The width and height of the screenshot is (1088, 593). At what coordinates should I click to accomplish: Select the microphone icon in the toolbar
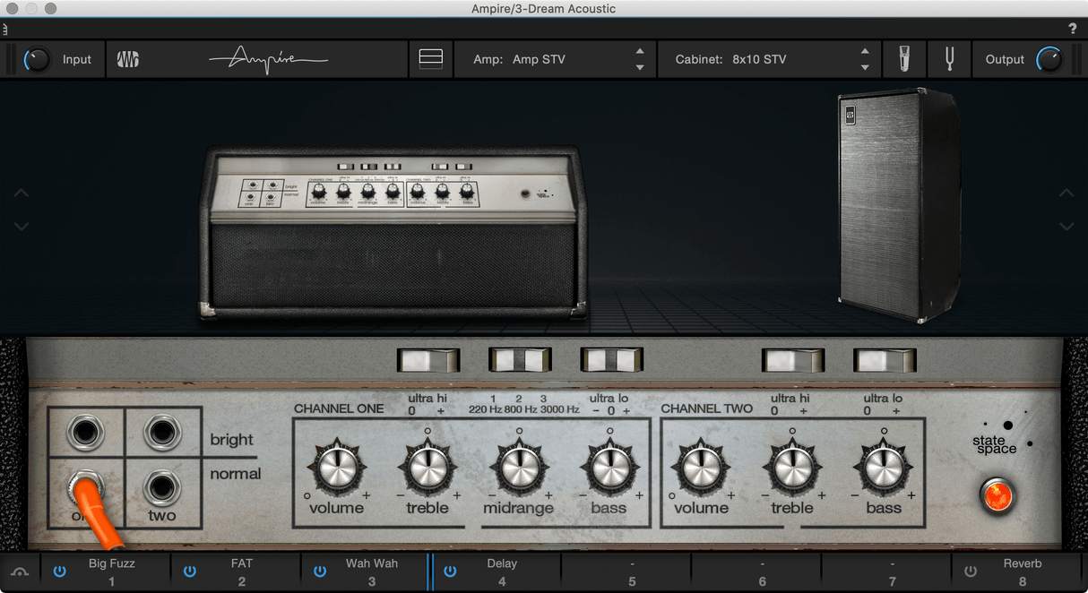tap(904, 59)
